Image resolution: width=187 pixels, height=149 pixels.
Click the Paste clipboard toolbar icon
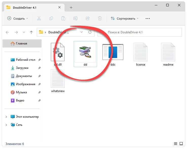coord(63,18)
